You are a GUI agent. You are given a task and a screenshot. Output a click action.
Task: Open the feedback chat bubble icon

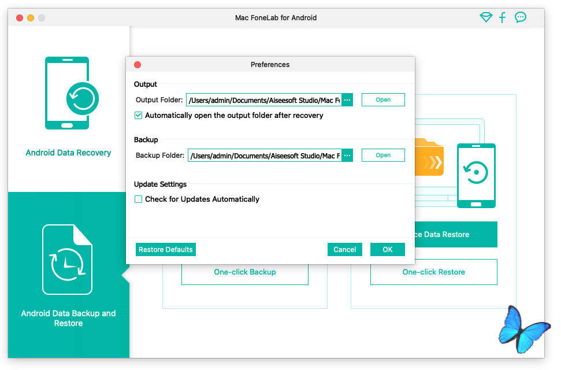click(x=521, y=17)
